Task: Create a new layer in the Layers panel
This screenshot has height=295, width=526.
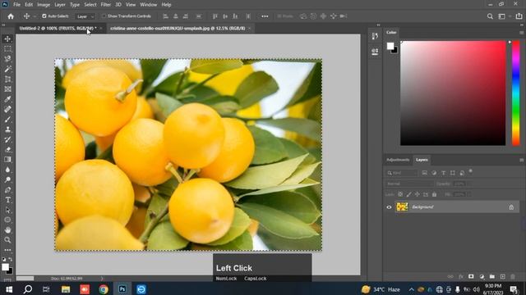Action: (x=502, y=277)
